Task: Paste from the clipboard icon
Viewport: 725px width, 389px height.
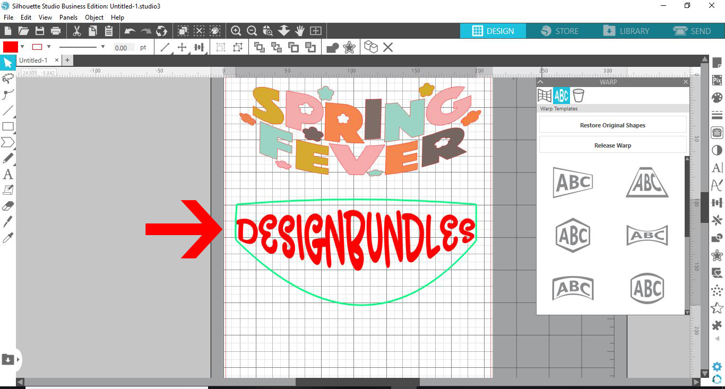Action: (x=109, y=31)
